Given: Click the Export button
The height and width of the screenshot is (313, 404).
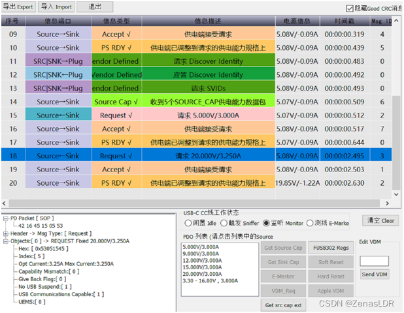Looking at the screenshot, I should coord(18,7).
